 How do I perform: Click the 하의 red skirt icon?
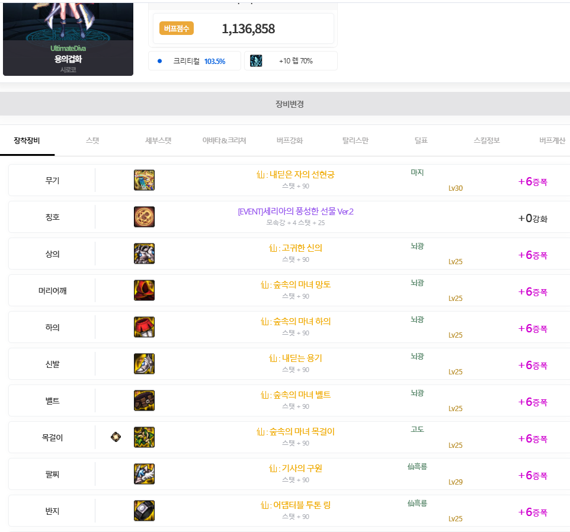[144, 327]
